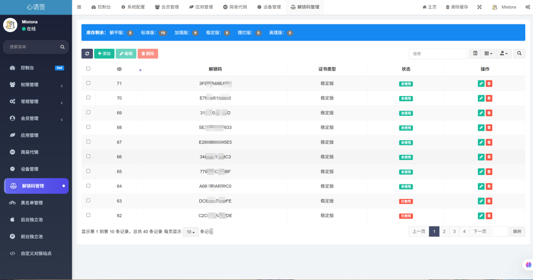Click 主页 link in the header
Image resolution: width=533 pixels, height=280 pixels.
pyautogui.click(x=429, y=7)
